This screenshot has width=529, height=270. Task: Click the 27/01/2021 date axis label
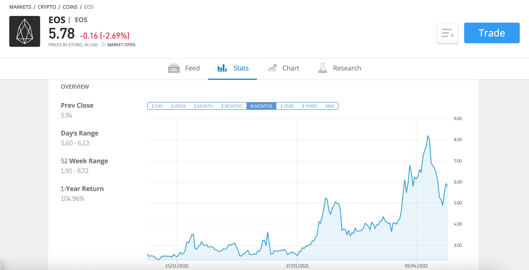click(297, 266)
